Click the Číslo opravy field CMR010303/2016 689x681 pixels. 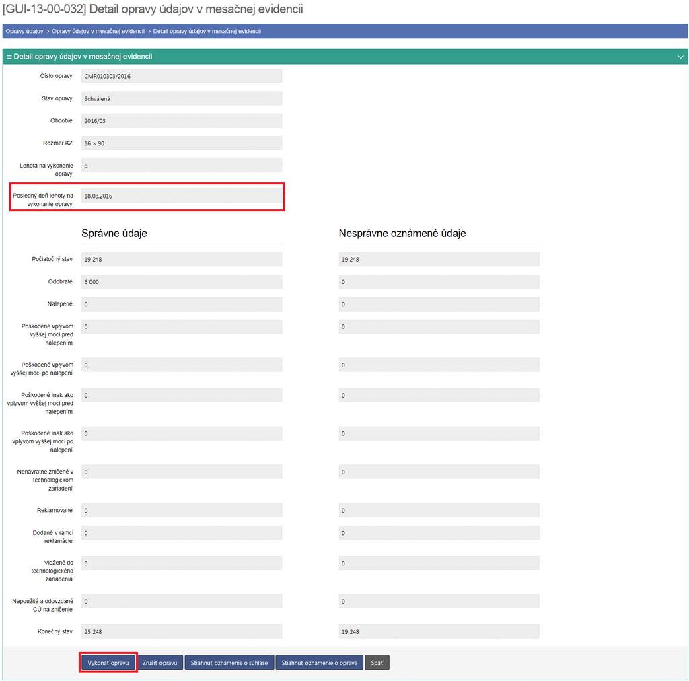(x=182, y=76)
